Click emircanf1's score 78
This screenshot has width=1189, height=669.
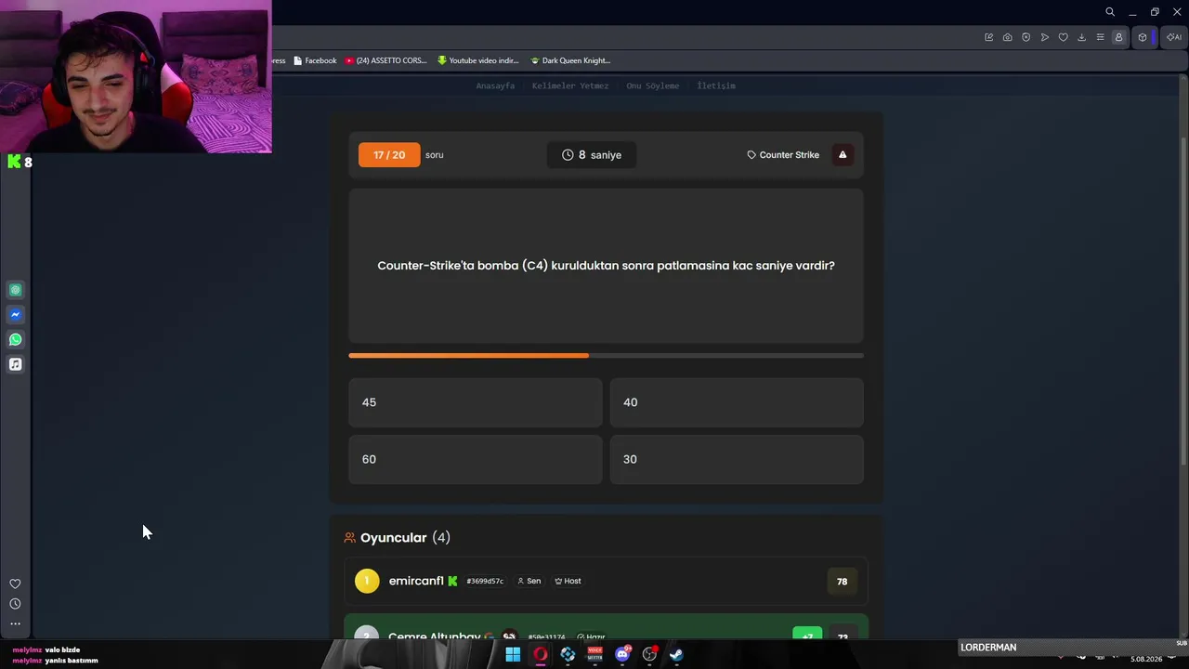tap(842, 582)
